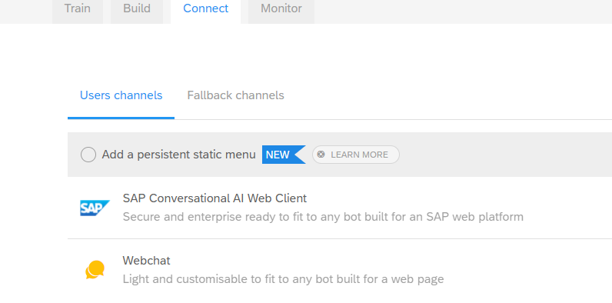This screenshot has width=612, height=303.
Task: Click the SAP logo icon
Action: pos(95,208)
